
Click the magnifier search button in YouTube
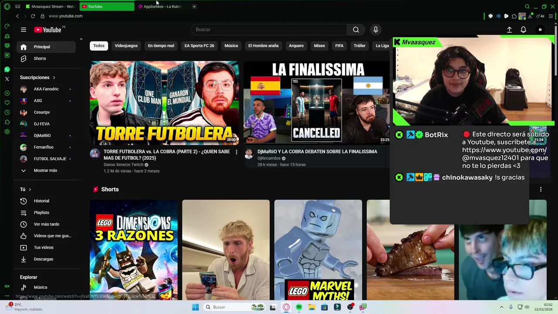coord(356,30)
